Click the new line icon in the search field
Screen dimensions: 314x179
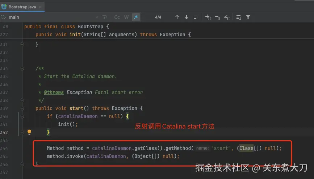click(x=105, y=17)
